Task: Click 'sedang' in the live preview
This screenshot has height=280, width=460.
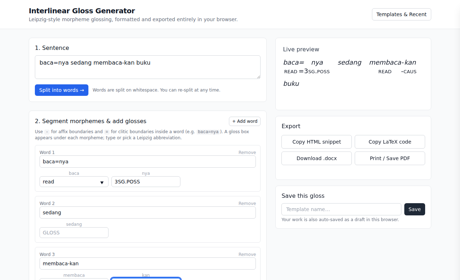Action: pos(350,62)
